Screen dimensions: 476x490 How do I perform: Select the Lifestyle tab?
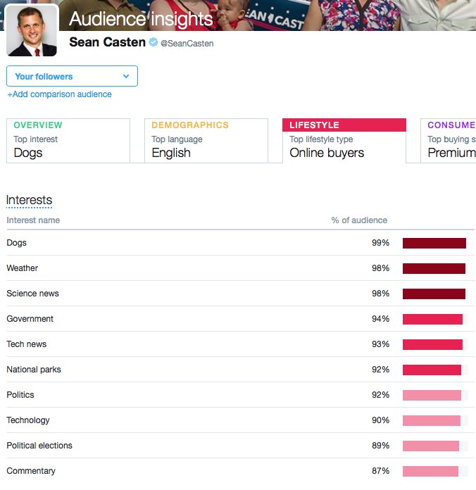coord(344,141)
